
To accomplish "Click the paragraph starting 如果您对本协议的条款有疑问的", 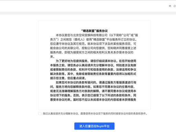I will click(x=93, y=91).
